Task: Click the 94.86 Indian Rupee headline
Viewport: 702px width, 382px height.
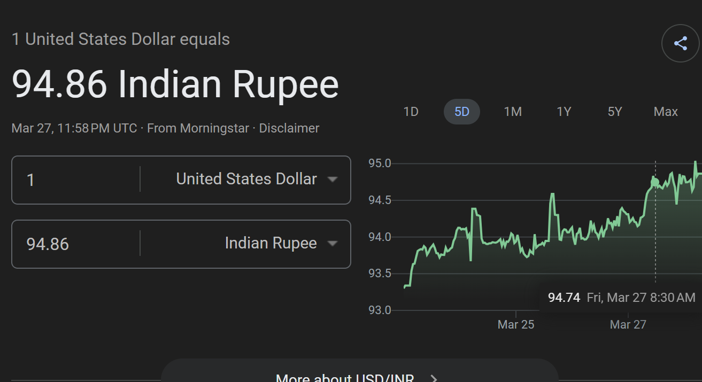Action: 175,84
